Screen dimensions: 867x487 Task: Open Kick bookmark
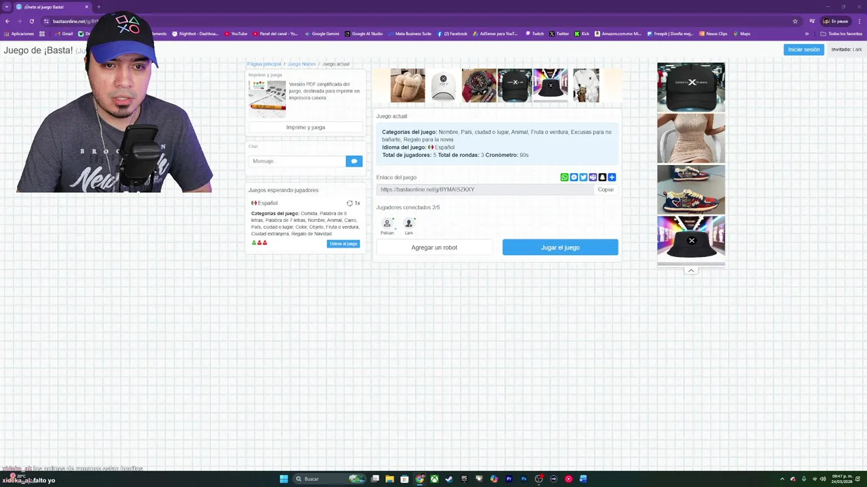click(582, 34)
